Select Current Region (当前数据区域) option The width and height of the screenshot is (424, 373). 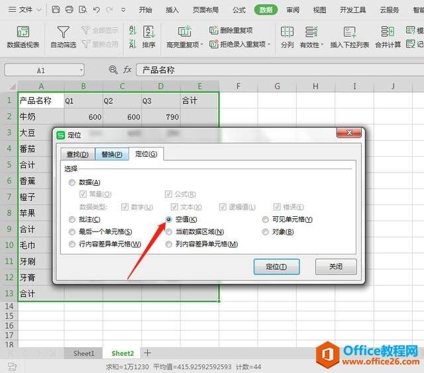[x=168, y=231]
